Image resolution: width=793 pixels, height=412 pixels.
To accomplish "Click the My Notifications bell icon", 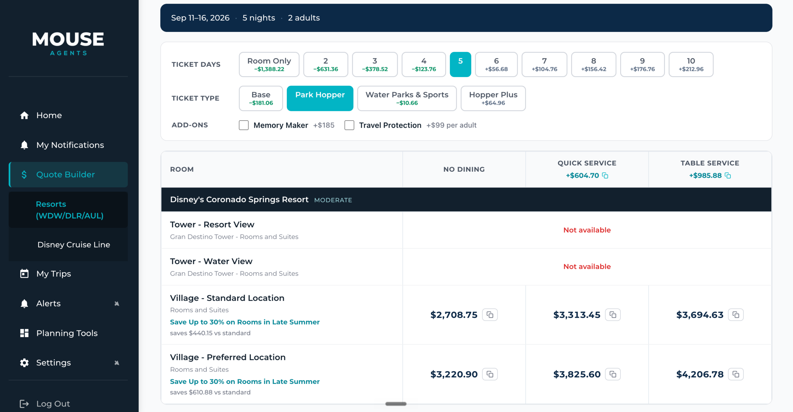I will [x=24, y=145].
